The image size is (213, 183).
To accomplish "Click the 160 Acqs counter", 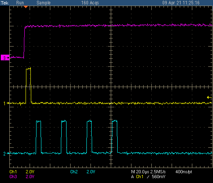I will [90, 3].
